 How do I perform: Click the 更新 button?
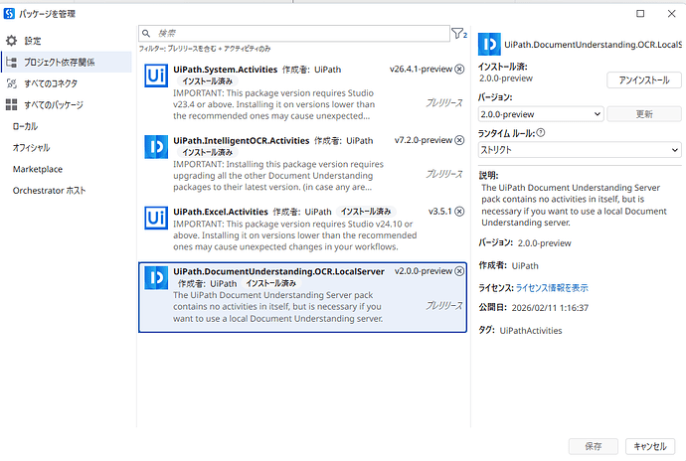tap(644, 114)
